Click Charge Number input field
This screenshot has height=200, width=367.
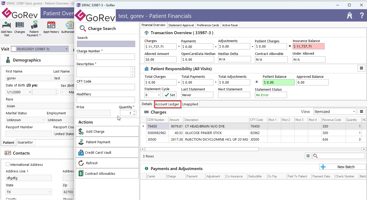pos(106,57)
